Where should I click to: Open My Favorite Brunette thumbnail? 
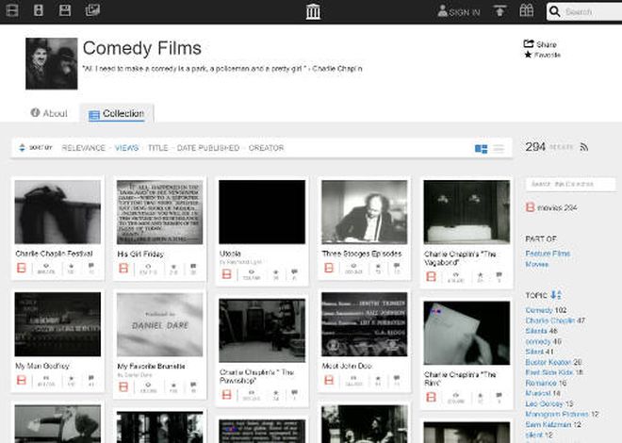pos(159,324)
